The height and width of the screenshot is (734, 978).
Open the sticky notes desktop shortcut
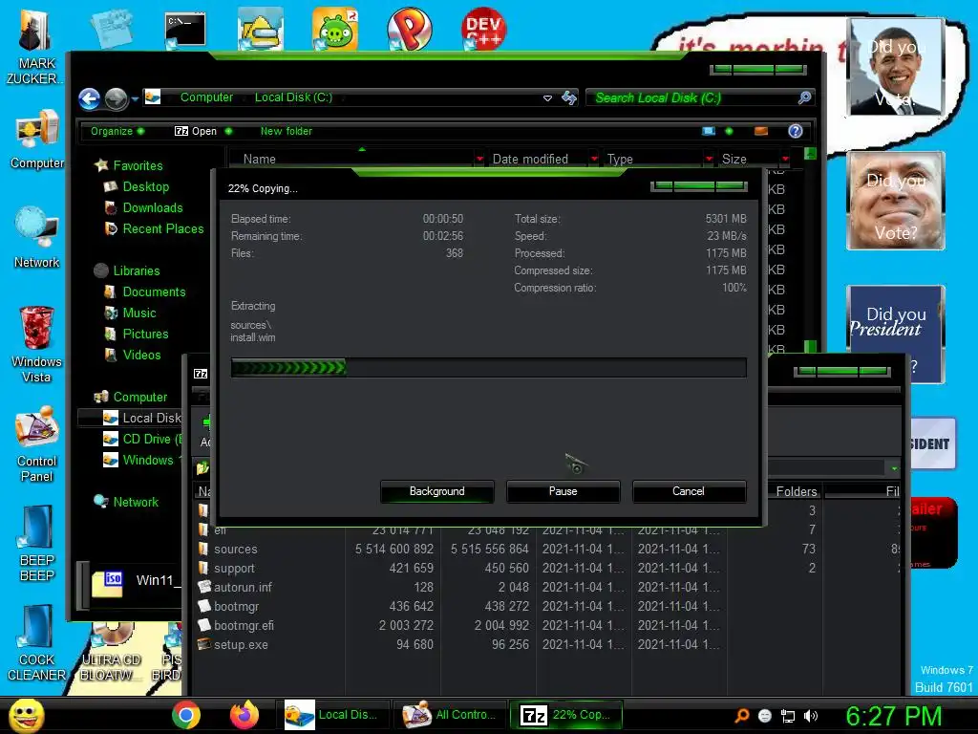[x=112, y=29]
